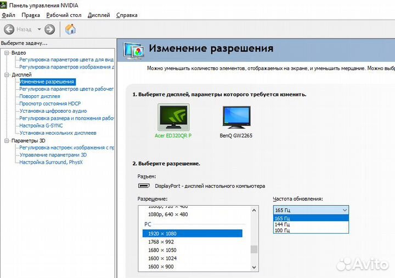Click the Дисплей tree label
This screenshot has height=278, width=395.
point(21,74)
